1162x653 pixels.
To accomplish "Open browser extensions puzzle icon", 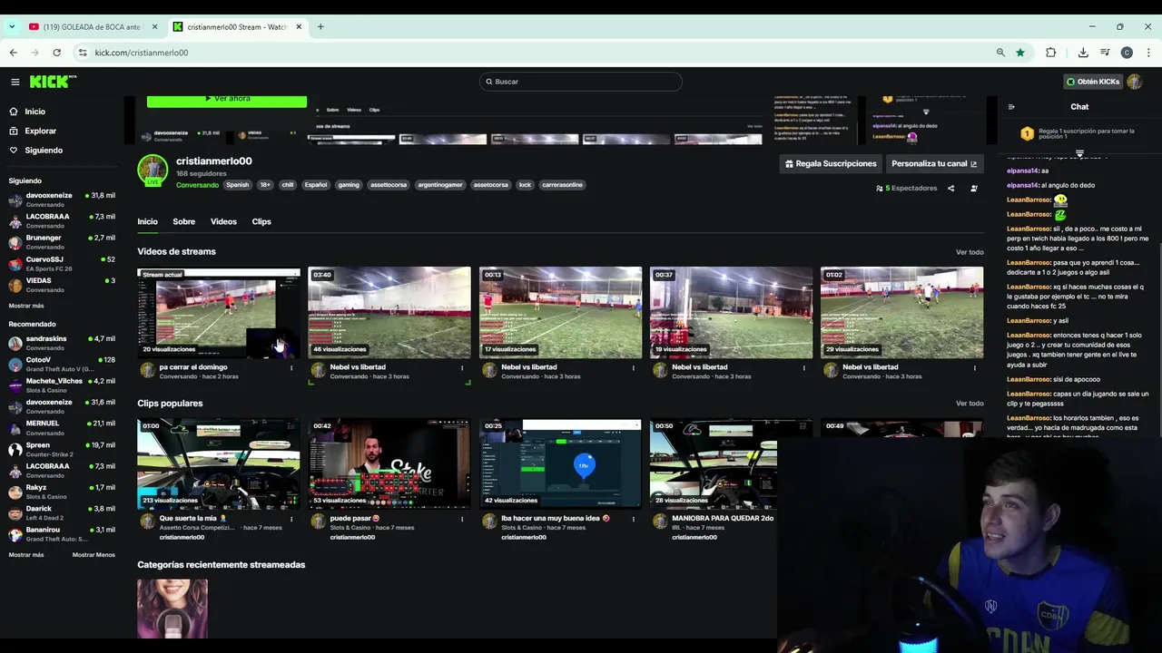I will 1051,53.
